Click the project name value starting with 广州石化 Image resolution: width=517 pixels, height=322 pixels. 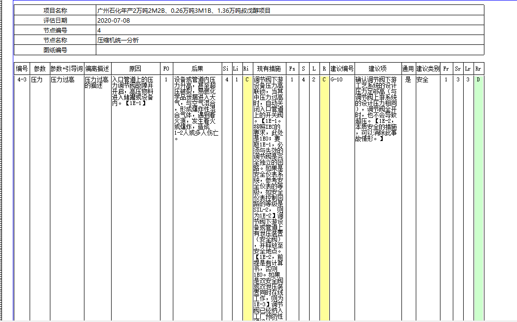point(184,10)
